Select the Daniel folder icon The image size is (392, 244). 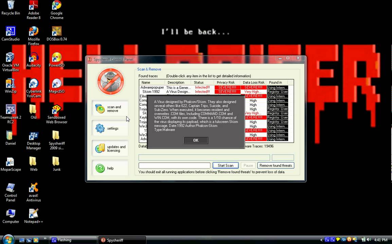coord(11,138)
